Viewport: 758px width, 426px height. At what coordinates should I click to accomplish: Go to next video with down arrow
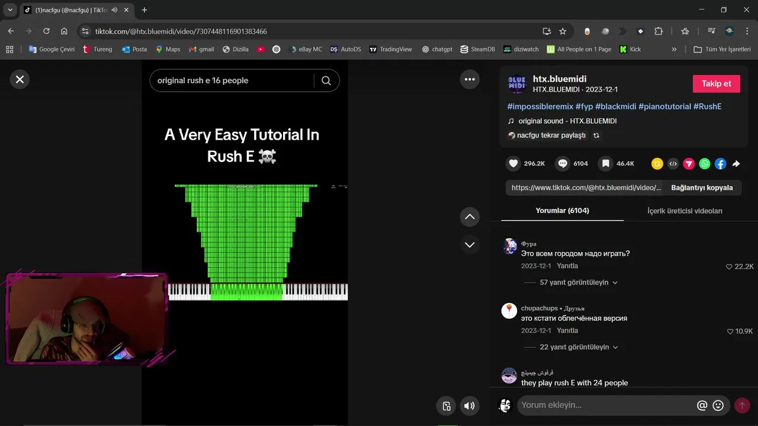tap(470, 244)
